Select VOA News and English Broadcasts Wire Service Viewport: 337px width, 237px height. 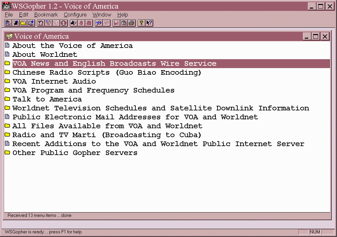(171, 63)
